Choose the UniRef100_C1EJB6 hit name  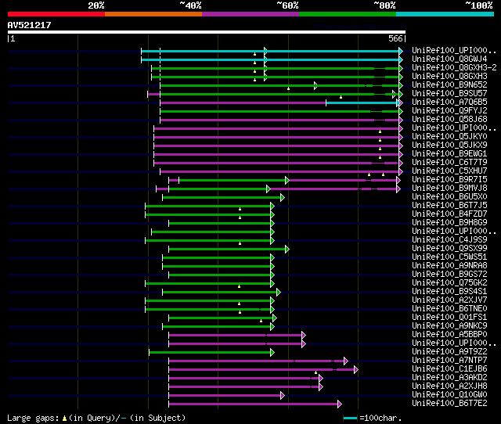tap(449, 369)
